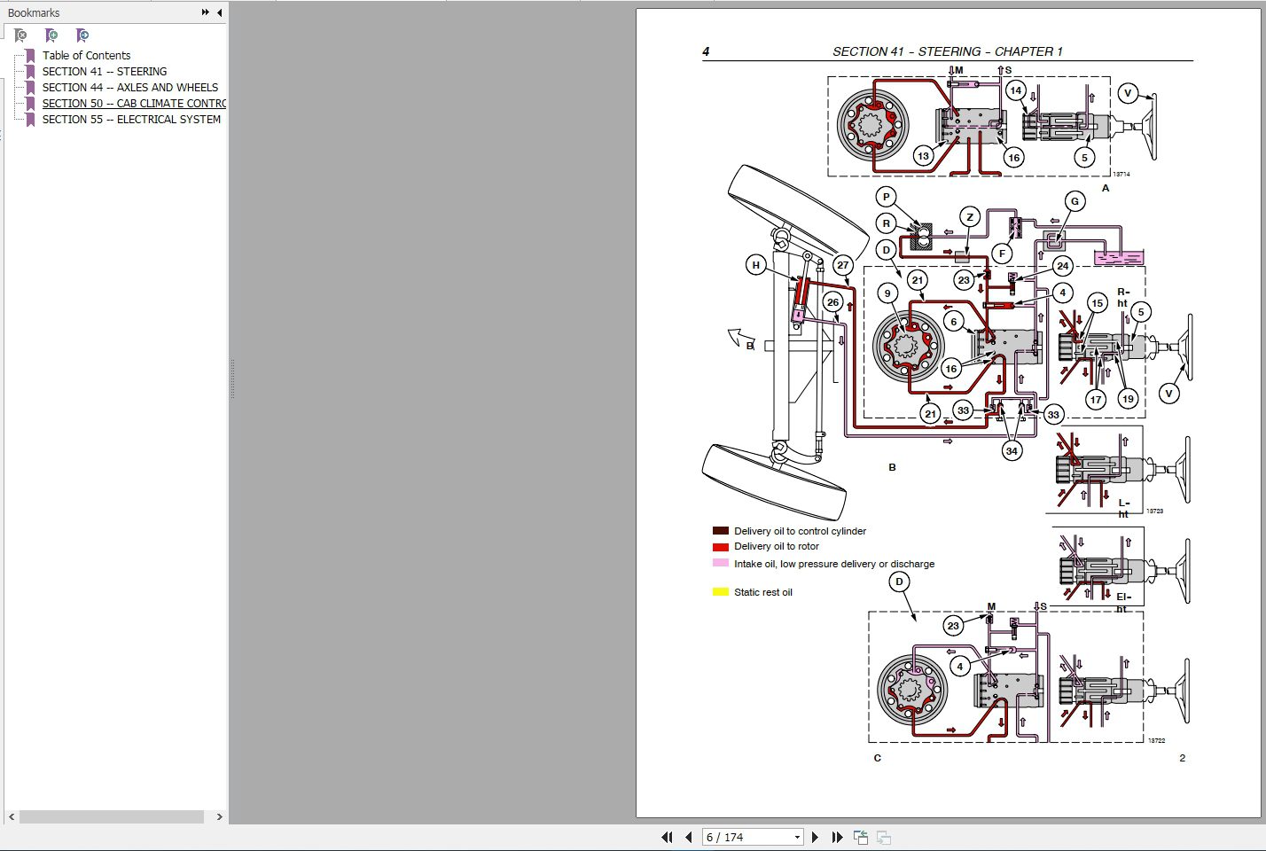Open bookmark SECTION 55 -- ELECTRICAL SYSTEM
This screenshot has width=1266, height=851.
coord(131,119)
